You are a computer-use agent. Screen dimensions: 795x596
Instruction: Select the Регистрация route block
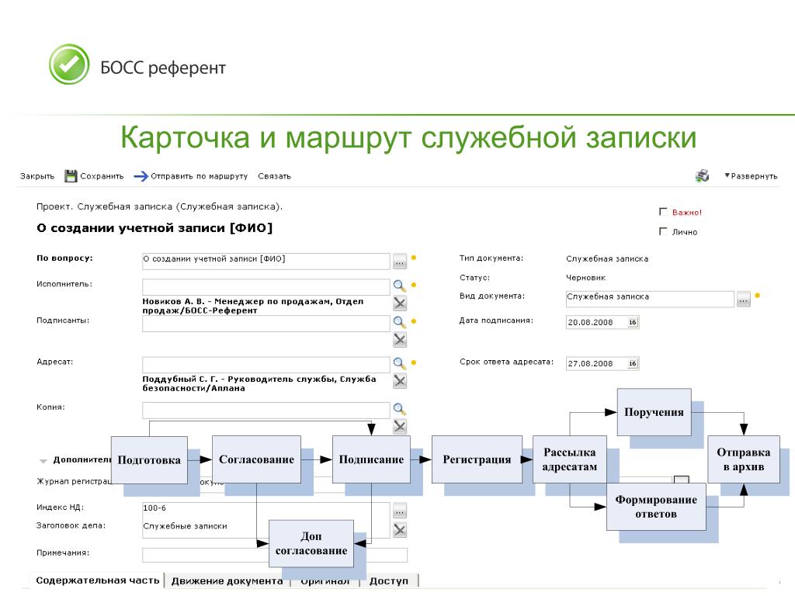(477, 459)
